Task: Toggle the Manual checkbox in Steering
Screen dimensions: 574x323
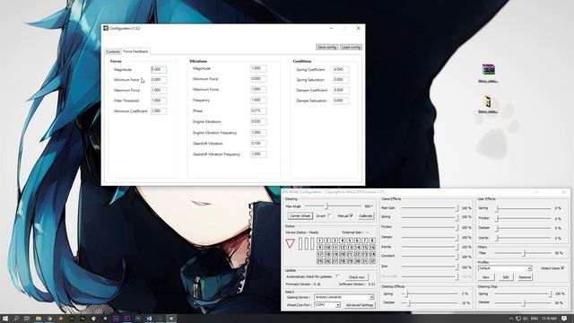Action: (351, 215)
